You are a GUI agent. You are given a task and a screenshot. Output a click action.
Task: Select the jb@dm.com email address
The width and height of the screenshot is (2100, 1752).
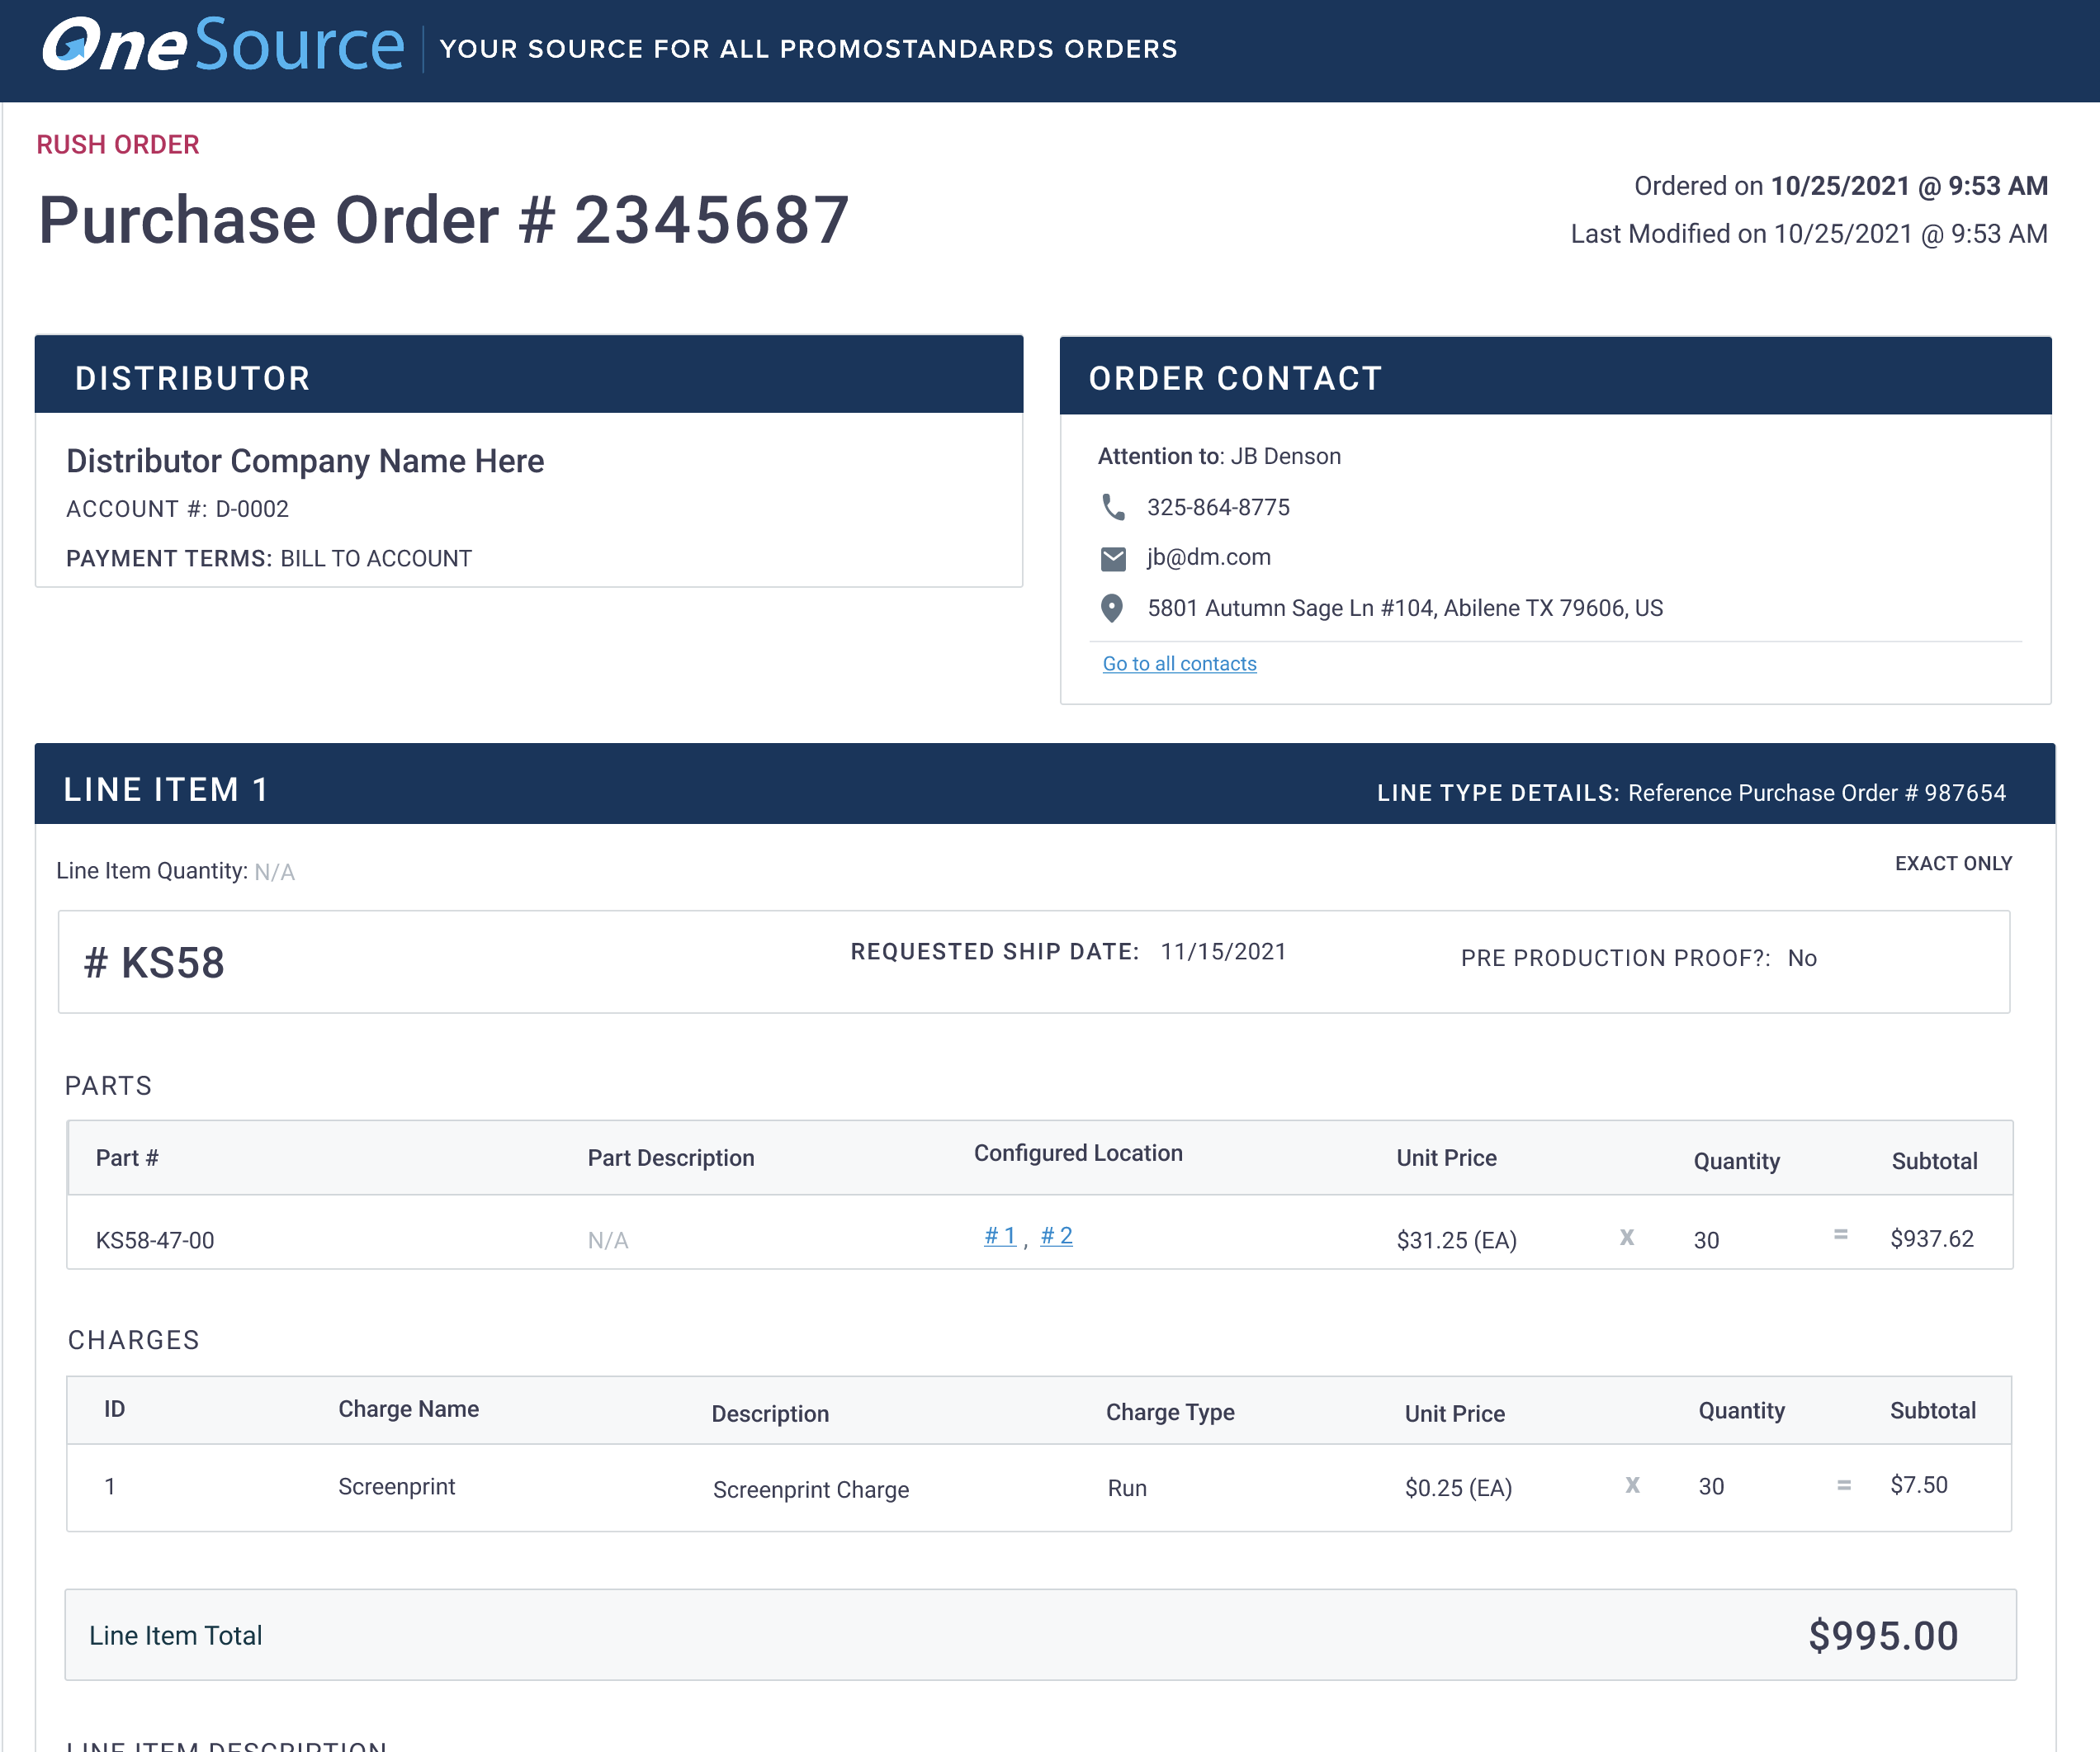tap(1208, 557)
